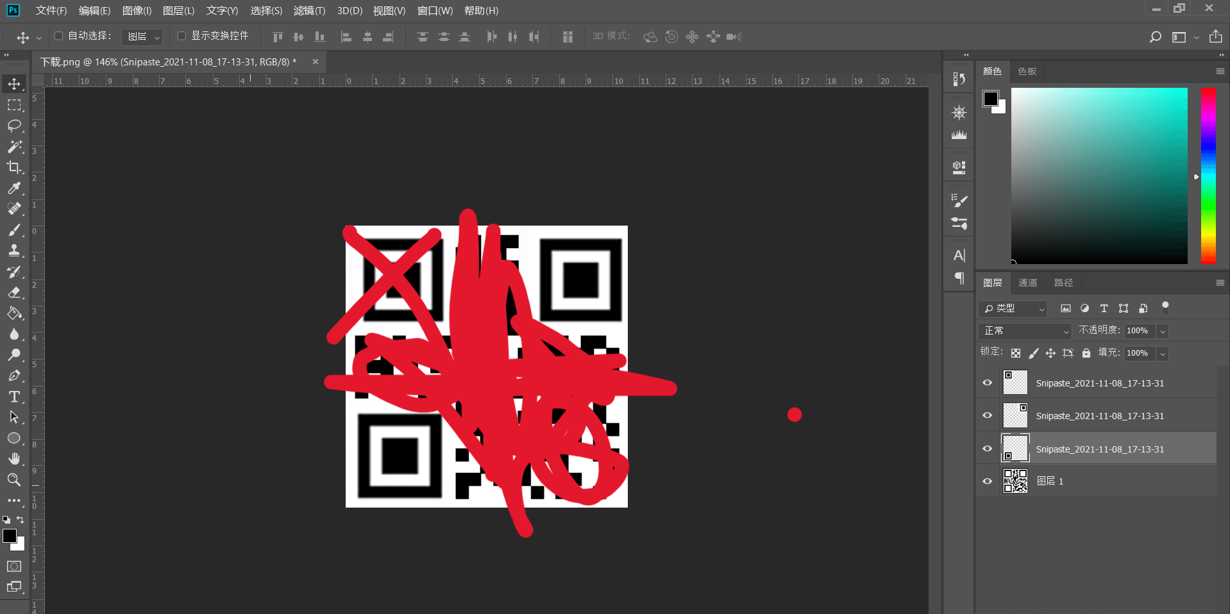Open the Edit Toolbar three-dots menu
This screenshot has height=614, width=1230.
(14, 501)
